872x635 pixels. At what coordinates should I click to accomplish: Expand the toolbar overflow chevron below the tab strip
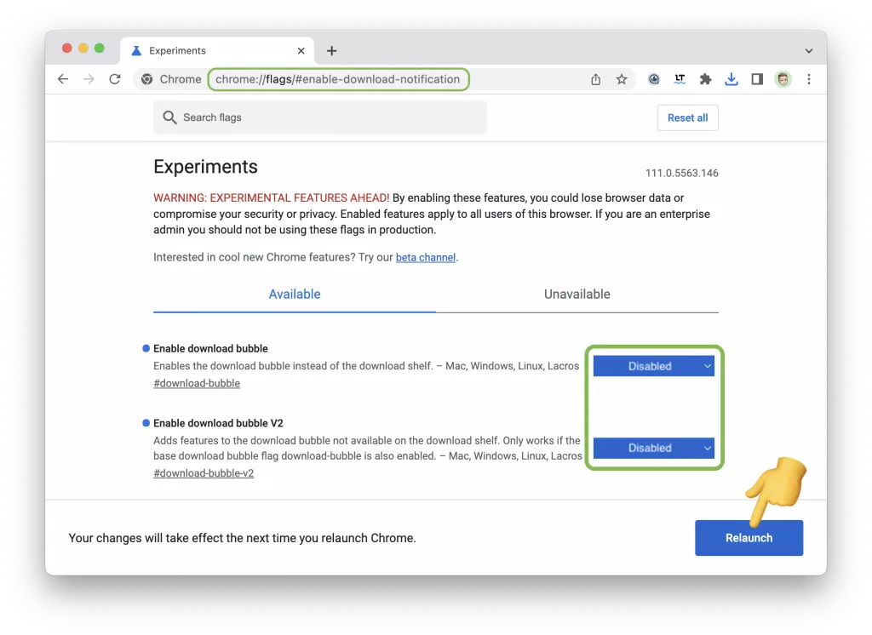(808, 50)
